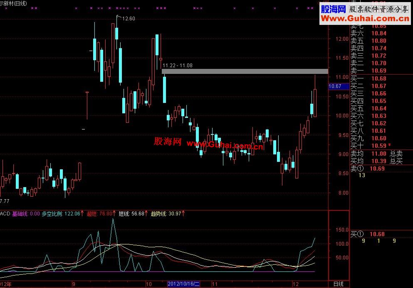Select the 卖三 10.72 order row
This screenshot has width=413, height=288.
point(368,56)
